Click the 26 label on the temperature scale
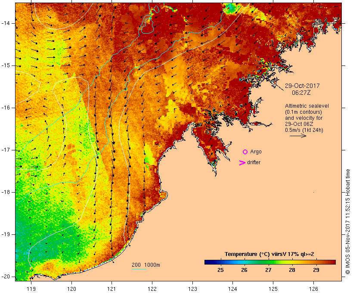Screen dimensions: 353x293 (244, 270)
